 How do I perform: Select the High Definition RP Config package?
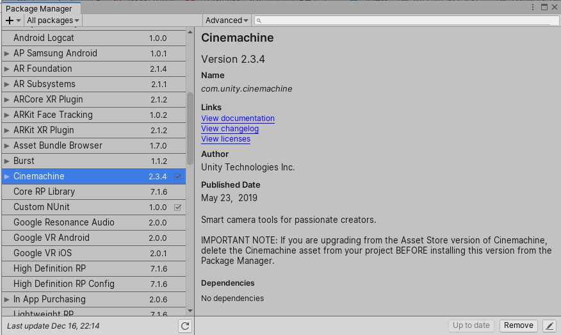point(93,284)
